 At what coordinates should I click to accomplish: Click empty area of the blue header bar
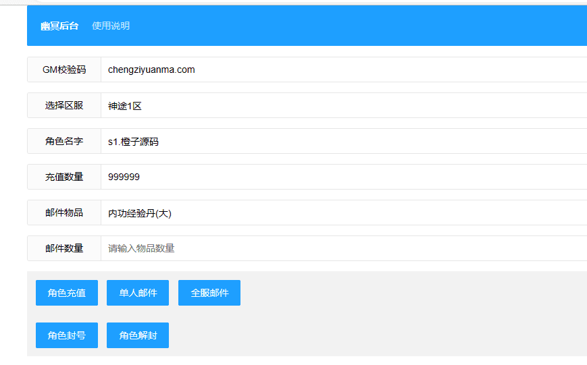pyautogui.click(x=372, y=26)
